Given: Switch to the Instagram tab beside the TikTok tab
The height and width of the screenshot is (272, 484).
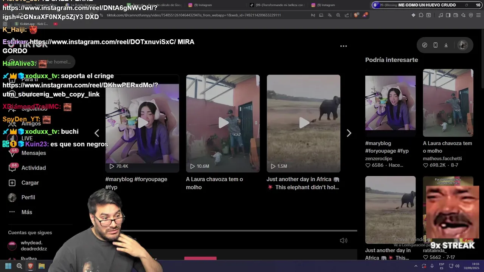Looking at the screenshot, I should [323, 5].
